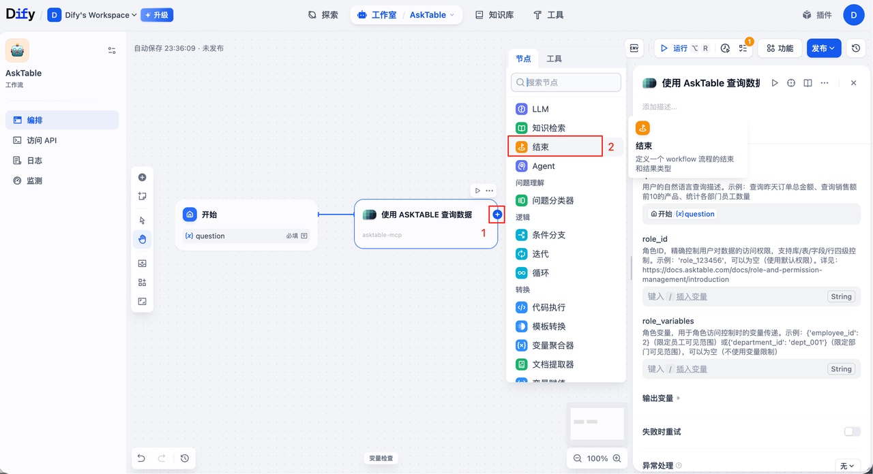Open the ENV environment variables panel
This screenshot has height=474, width=873.
pos(634,48)
